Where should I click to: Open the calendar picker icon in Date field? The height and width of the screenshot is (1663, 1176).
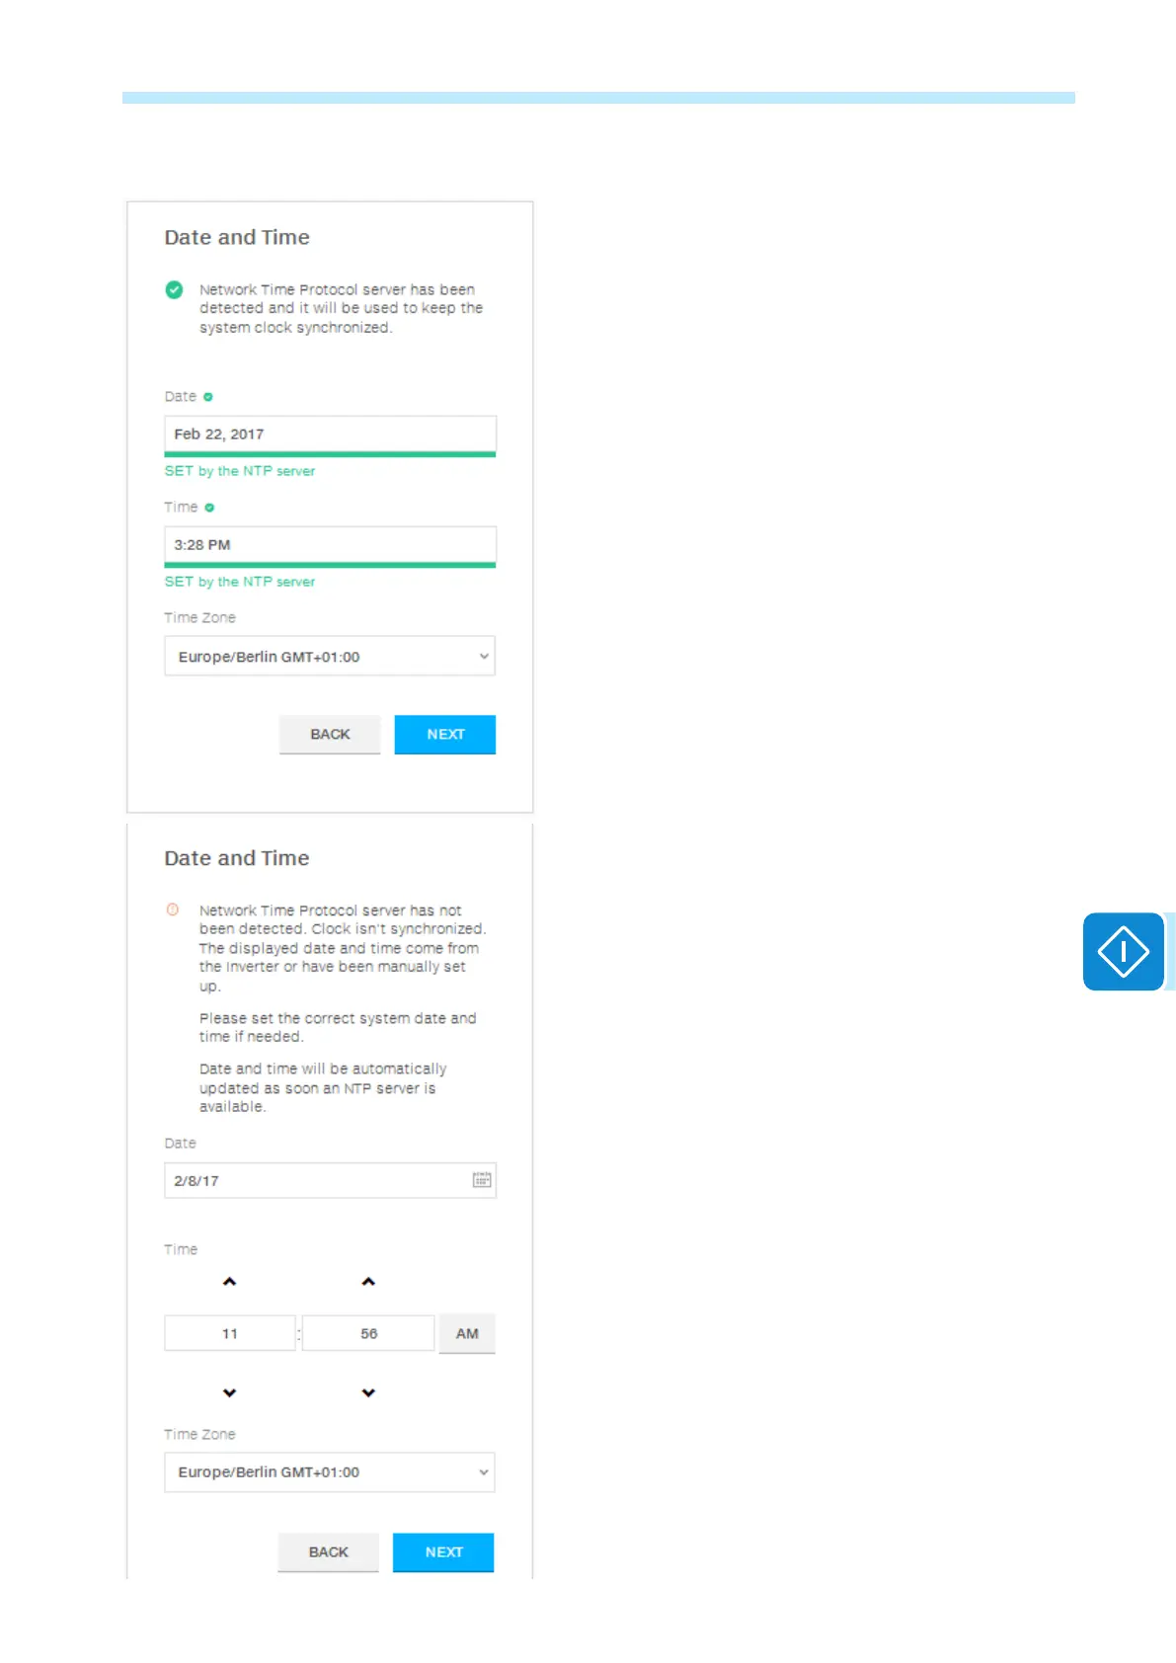tap(482, 1180)
